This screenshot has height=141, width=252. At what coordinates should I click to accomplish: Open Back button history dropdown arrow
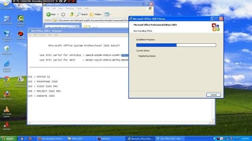pyautogui.click(x=58, y=14)
